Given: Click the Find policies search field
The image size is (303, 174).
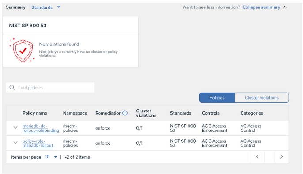Looking at the screenshot, I should click(x=50, y=88).
